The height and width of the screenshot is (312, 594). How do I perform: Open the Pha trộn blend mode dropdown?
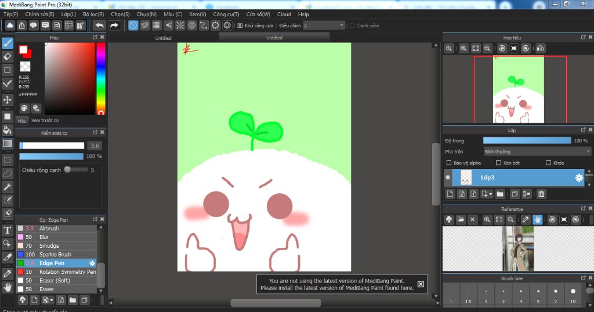(537, 152)
